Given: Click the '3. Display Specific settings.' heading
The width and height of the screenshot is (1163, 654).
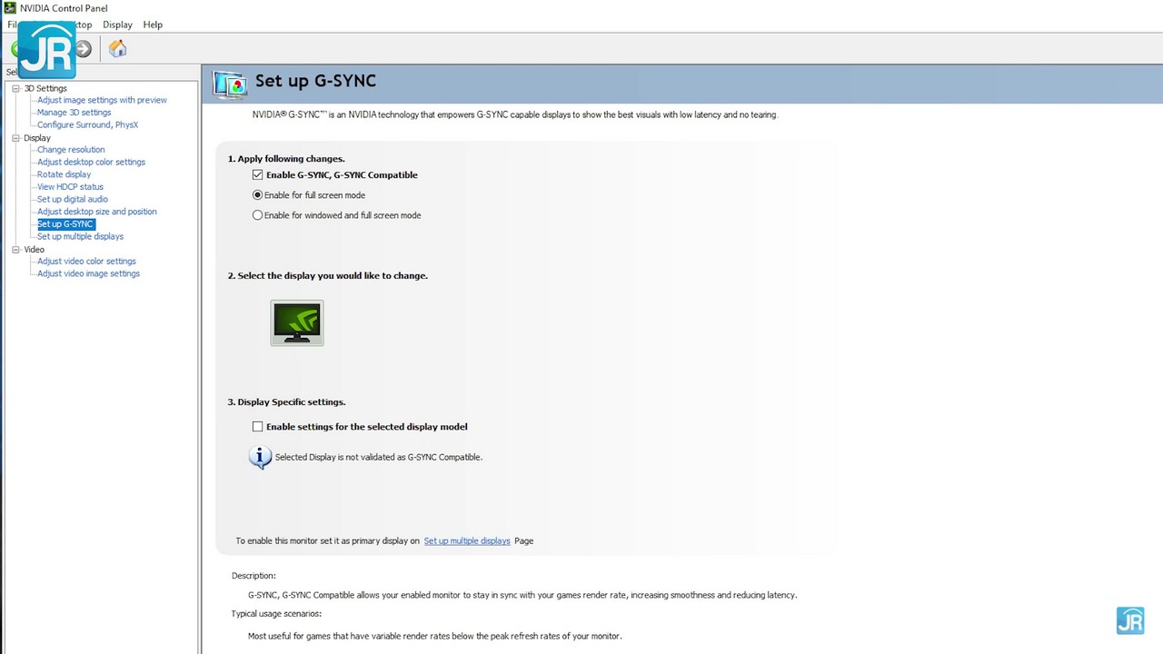Looking at the screenshot, I should point(287,401).
